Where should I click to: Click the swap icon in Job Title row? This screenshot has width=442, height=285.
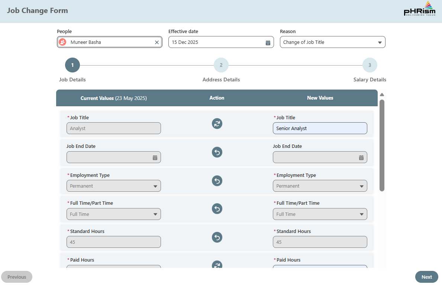(x=217, y=123)
